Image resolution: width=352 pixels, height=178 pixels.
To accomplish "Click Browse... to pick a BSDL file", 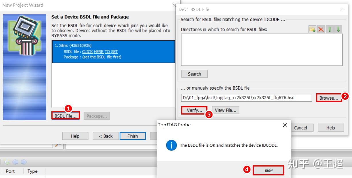I will 329,98.
